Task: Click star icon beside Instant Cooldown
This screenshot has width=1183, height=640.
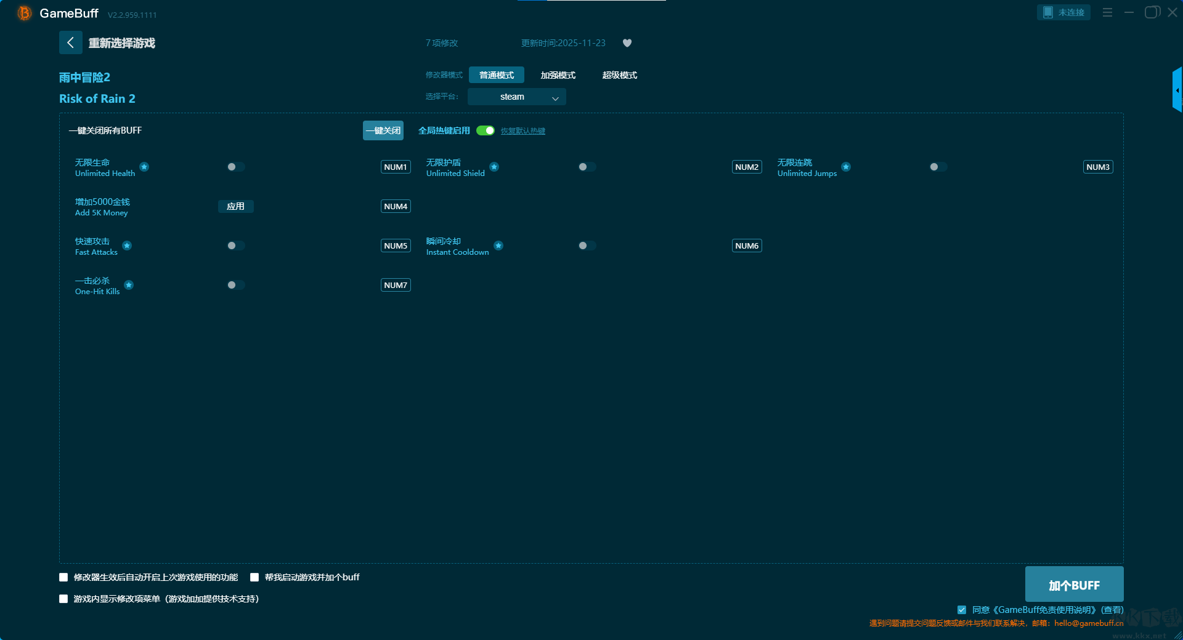Action: 498,246
